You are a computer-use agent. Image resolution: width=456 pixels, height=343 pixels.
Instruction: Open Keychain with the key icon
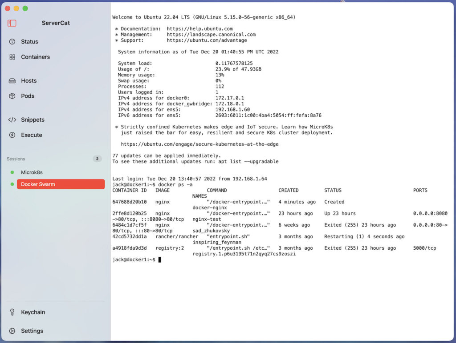(12, 312)
